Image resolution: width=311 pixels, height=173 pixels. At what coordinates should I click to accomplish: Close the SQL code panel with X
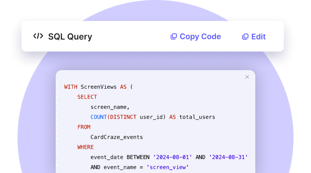[x=247, y=77]
